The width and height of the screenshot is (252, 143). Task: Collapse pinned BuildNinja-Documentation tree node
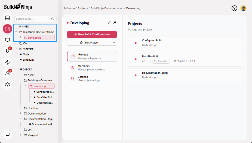[16, 32]
